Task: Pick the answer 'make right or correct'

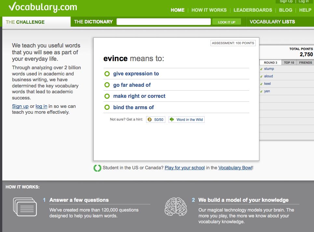Action: click(139, 96)
